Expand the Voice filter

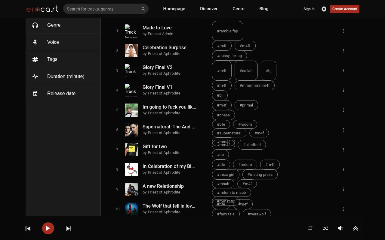click(x=63, y=42)
